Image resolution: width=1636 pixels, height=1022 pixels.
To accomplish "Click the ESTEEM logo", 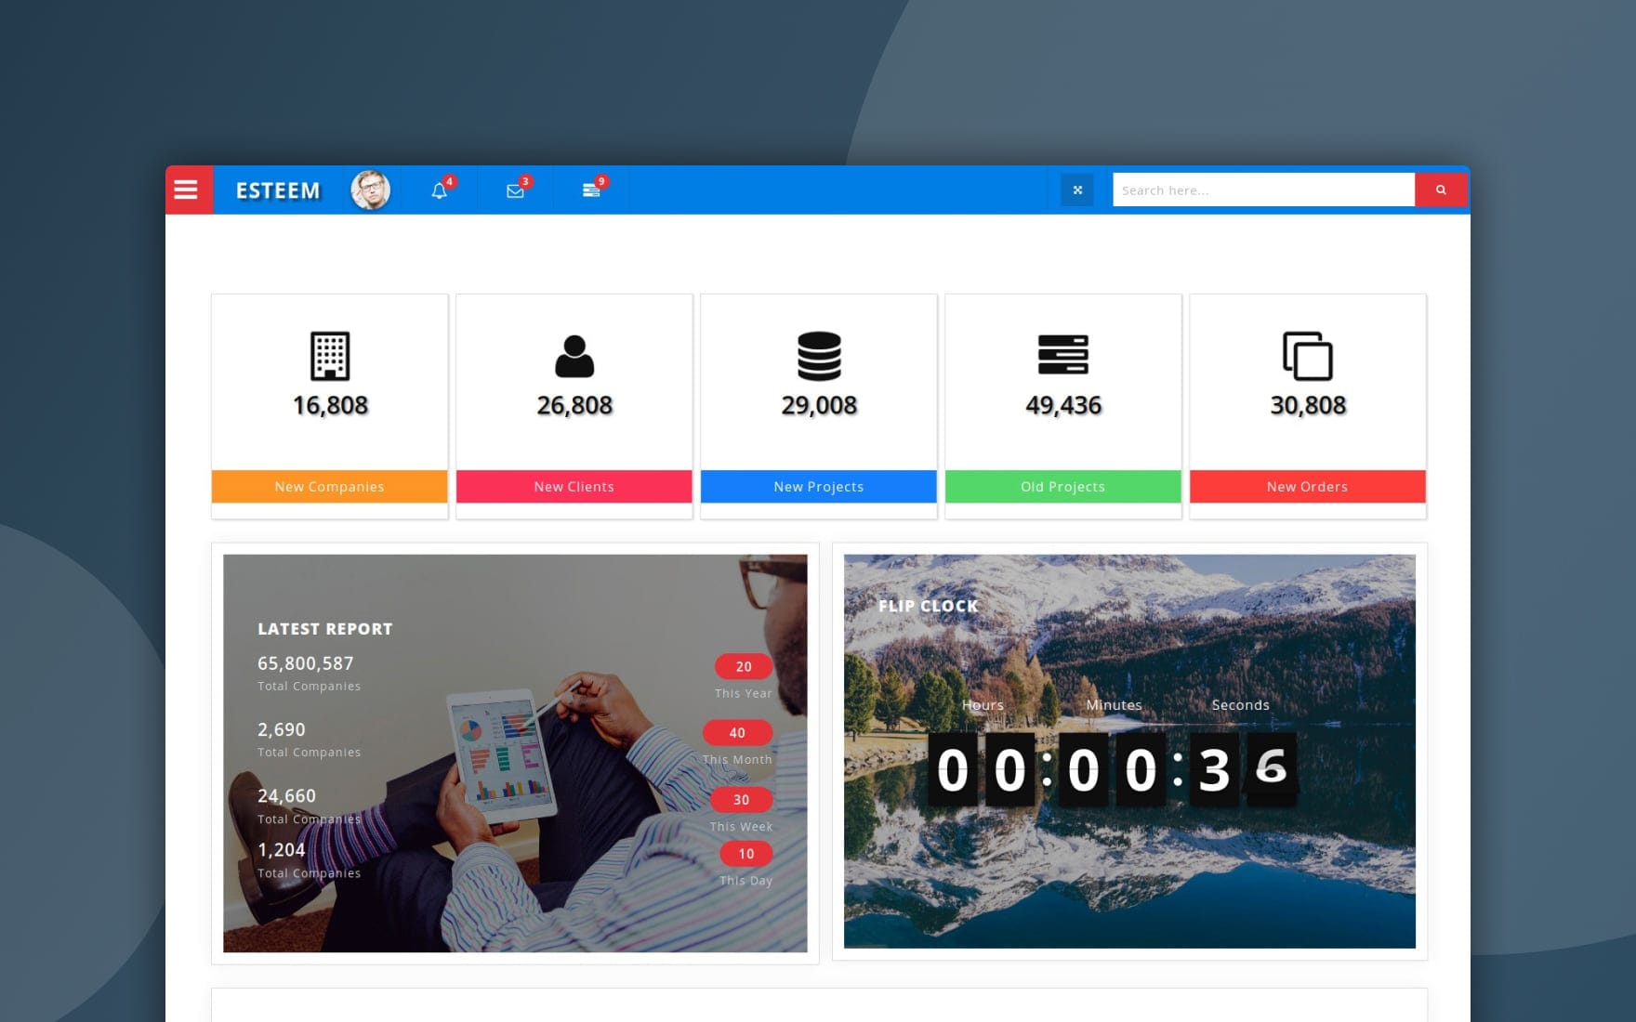I will 277,190.
